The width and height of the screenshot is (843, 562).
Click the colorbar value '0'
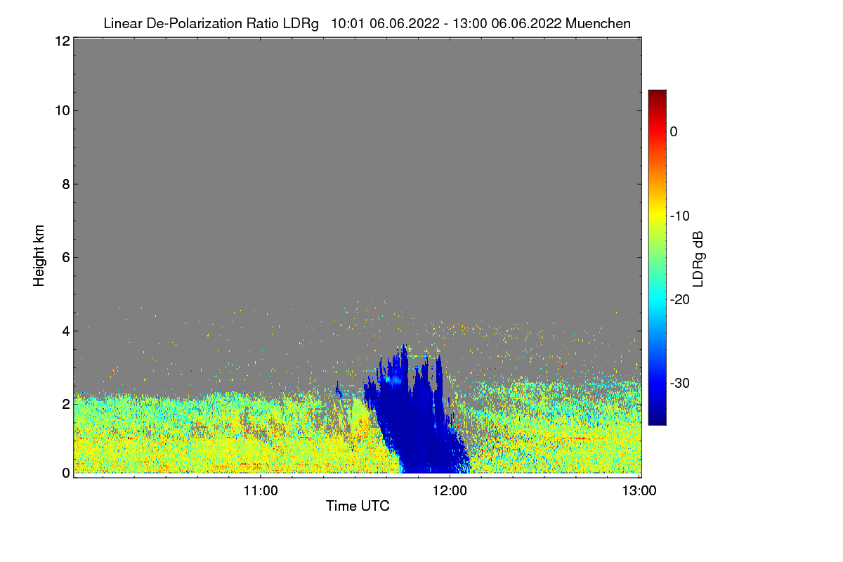(674, 131)
